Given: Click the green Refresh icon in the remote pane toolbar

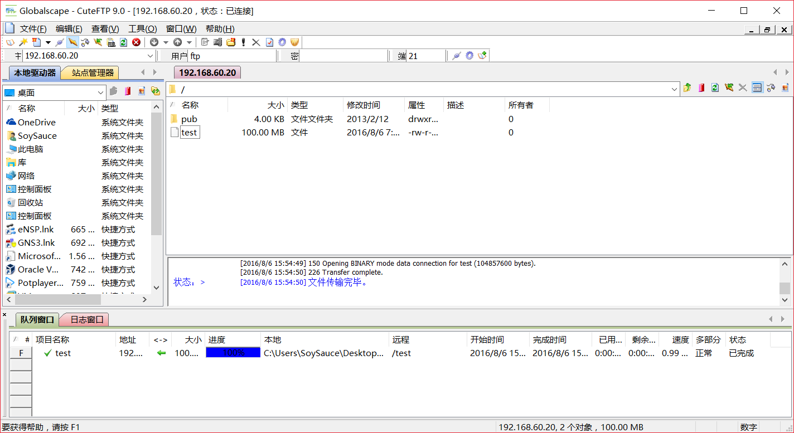Looking at the screenshot, I should pyautogui.click(x=715, y=87).
